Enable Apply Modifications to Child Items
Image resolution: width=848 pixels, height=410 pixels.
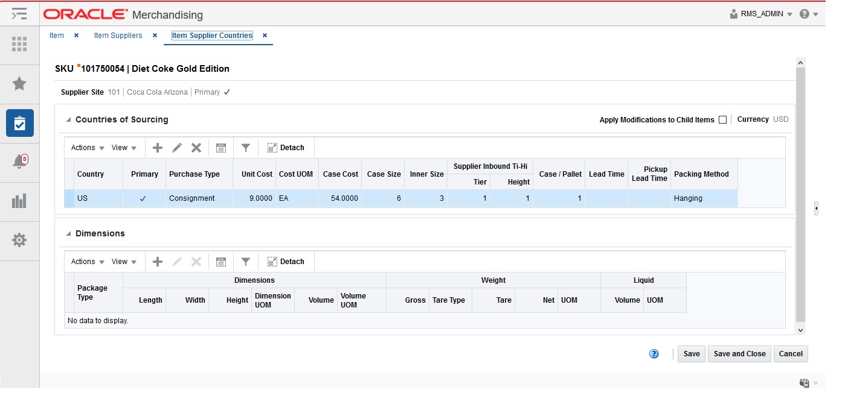tap(722, 119)
